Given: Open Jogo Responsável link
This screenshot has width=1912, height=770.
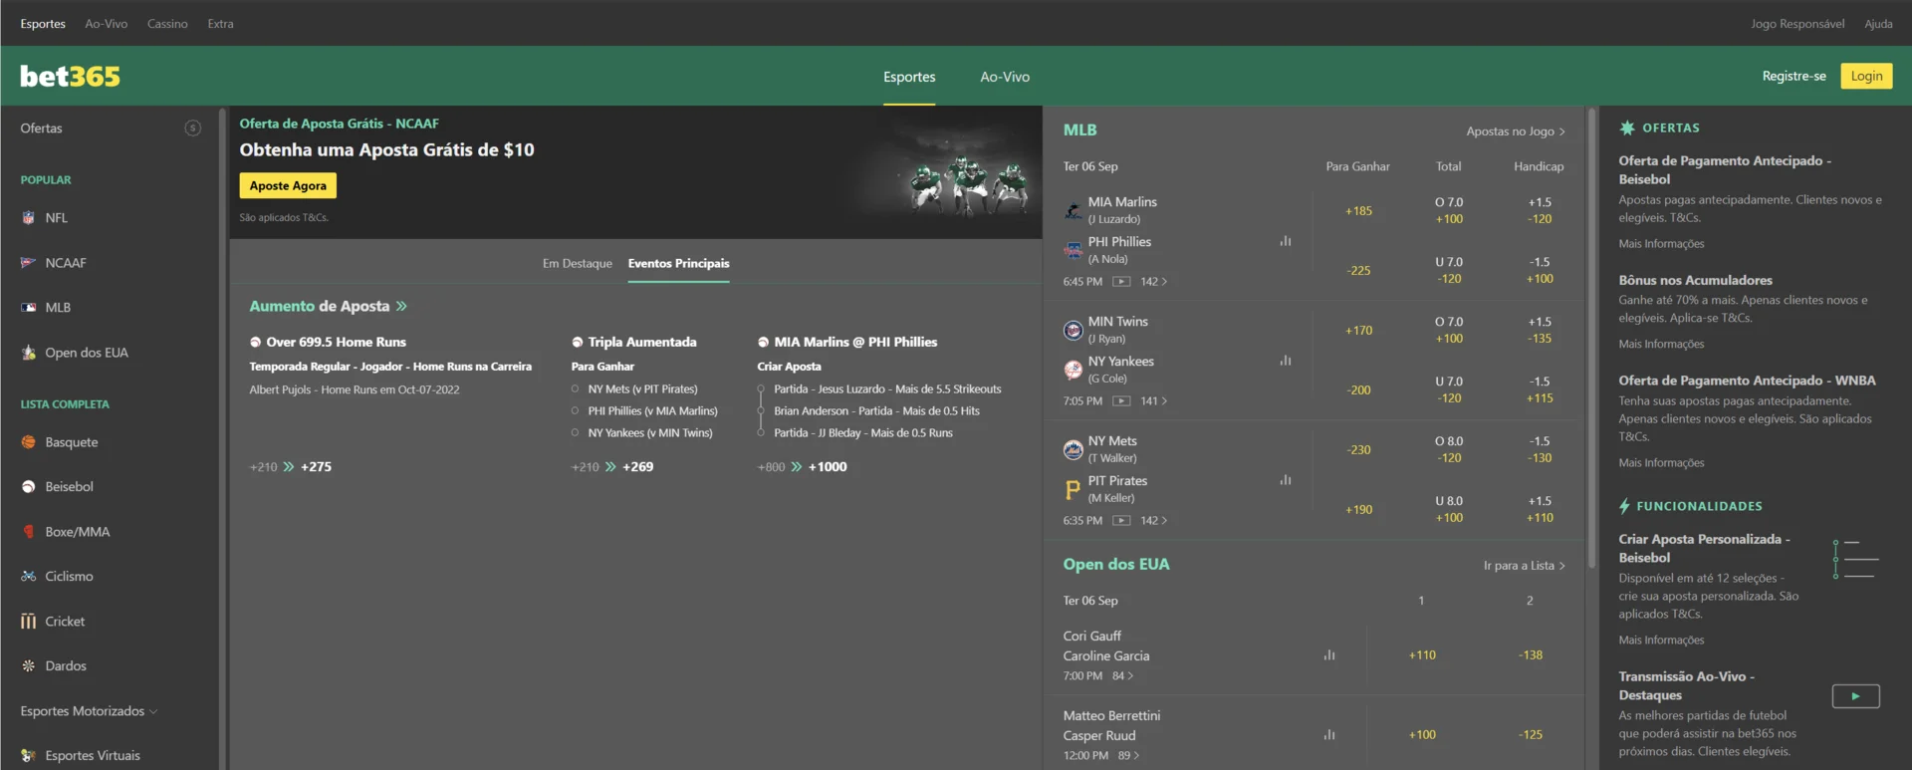Looking at the screenshot, I should coord(1797,24).
